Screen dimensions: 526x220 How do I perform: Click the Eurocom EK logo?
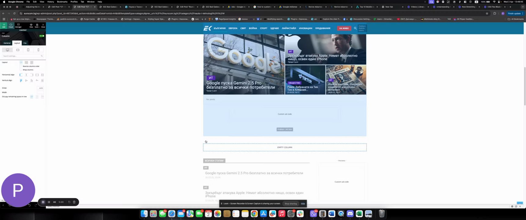tap(208, 28)
